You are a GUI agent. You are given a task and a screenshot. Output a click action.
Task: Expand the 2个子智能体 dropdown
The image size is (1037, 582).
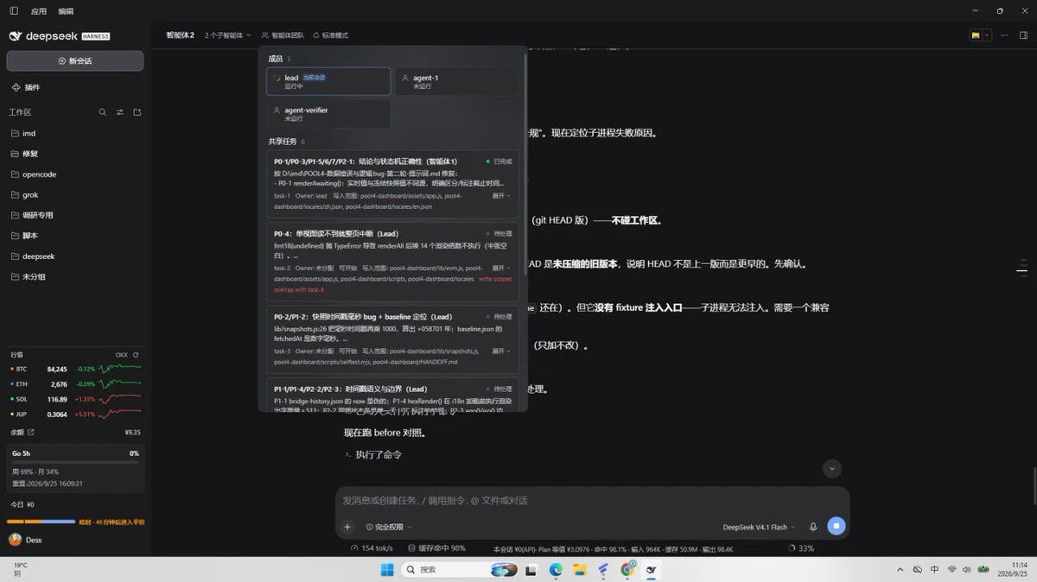228,35
